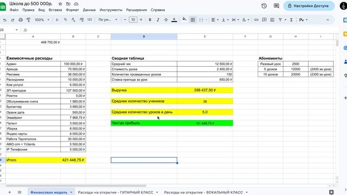Undo the last action
Image resolution: width=347 pixels, height=195 pixels.
click(x=5, y=20)
